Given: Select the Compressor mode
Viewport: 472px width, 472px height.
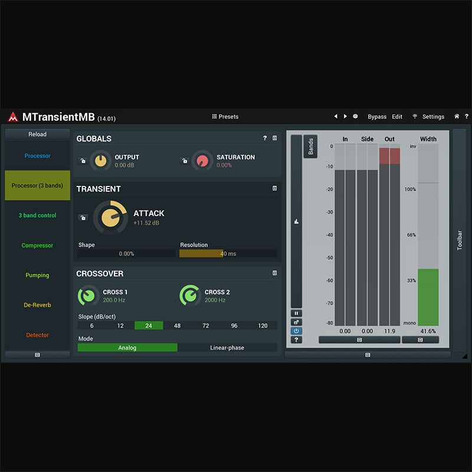Looking at the screenshot, I should pyautogui.click(x=37, y=245).
